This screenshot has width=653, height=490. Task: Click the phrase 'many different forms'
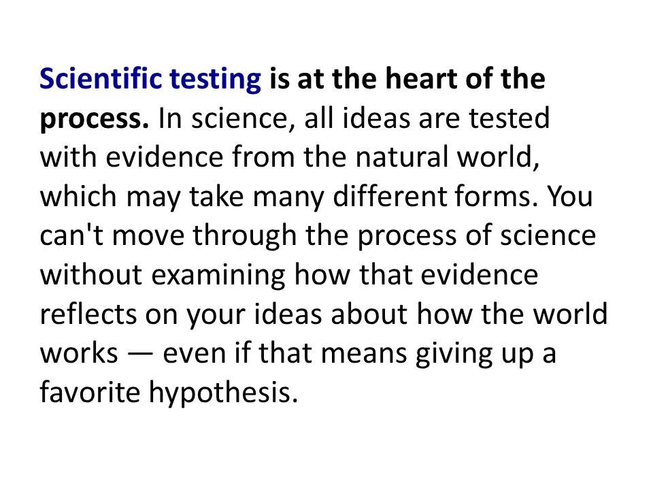392,197
